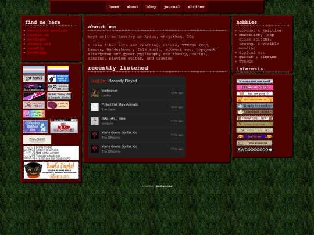Click the 'hobbies' heading
The height and width of the screenshot is (235, 314).
247,23
